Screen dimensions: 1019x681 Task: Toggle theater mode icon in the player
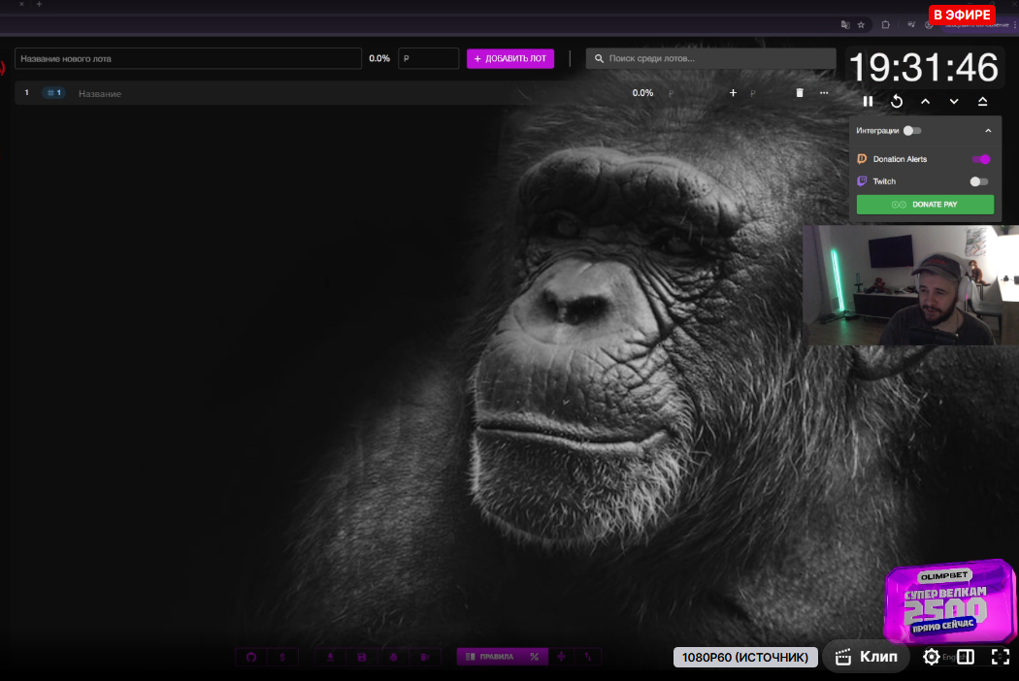966,657
